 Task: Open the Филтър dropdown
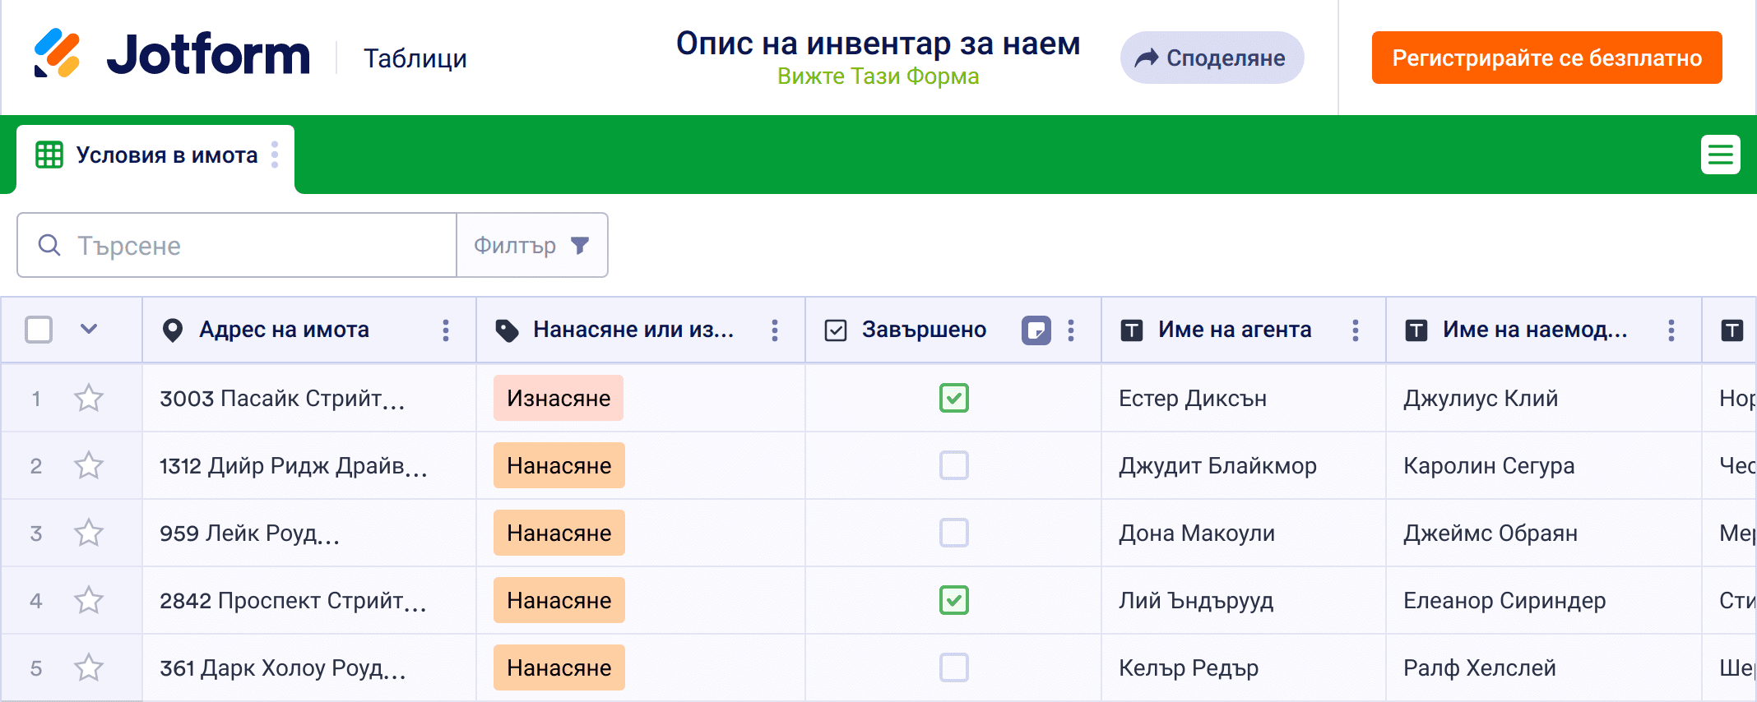532,246
